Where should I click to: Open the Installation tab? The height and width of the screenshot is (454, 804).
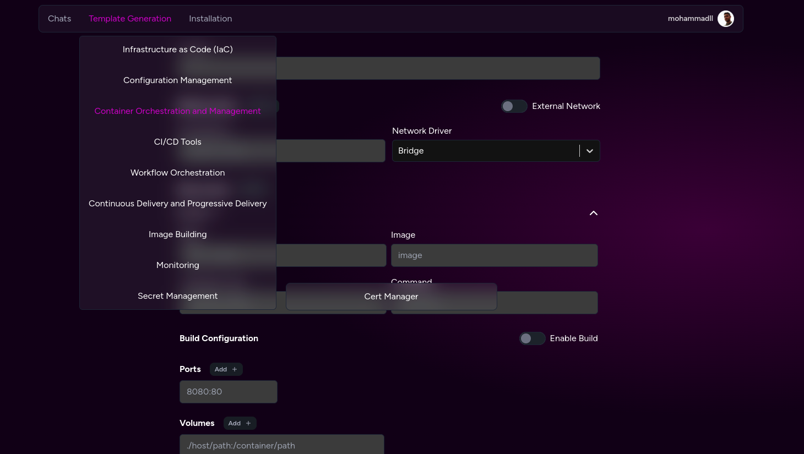click(x=210, y=19)
